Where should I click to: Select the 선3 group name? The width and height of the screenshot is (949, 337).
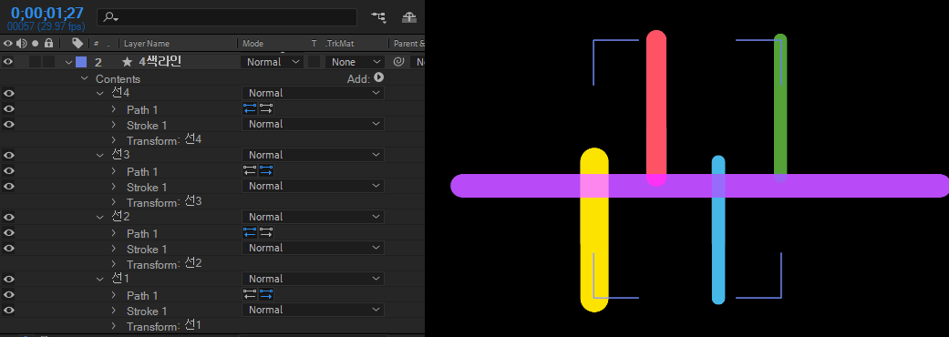click(x=121, y=155)
